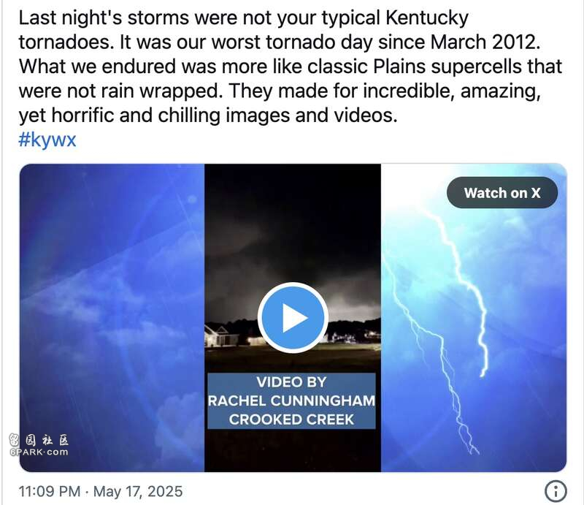The height and width of the screenshot is (505, 584).
Task: Click the May 17, 2025 date
Action: point(138,491)
